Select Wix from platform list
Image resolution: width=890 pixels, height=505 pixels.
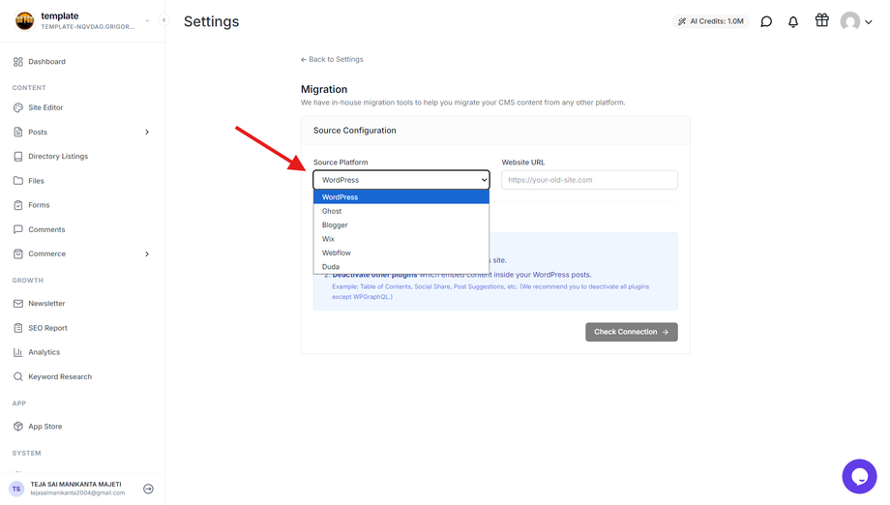(x=401, y=239)
